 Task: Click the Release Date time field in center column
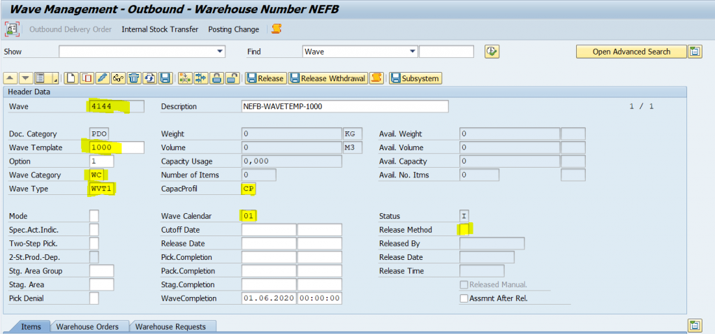click(320, 243)
